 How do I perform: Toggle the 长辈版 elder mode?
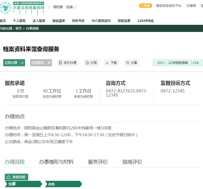coord(145,6)
